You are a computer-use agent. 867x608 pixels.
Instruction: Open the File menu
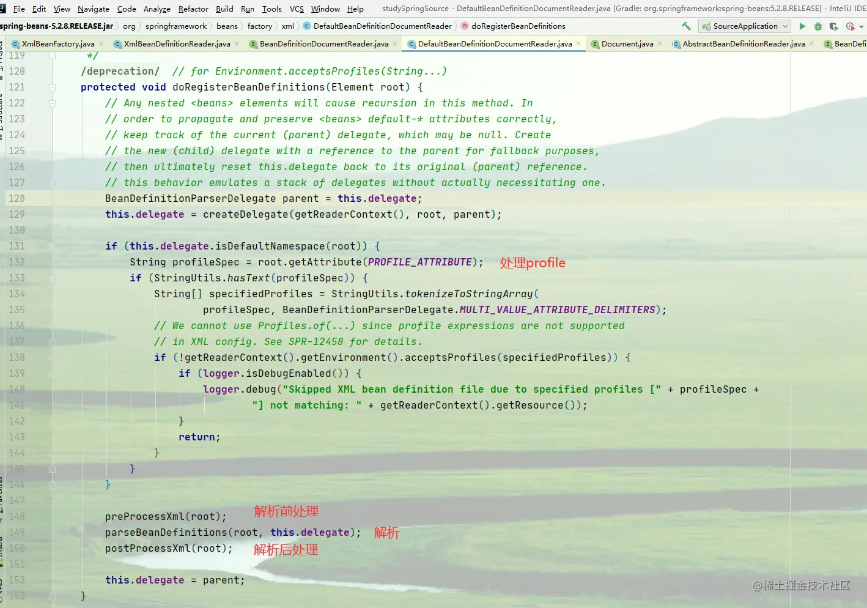pos(19,9)
